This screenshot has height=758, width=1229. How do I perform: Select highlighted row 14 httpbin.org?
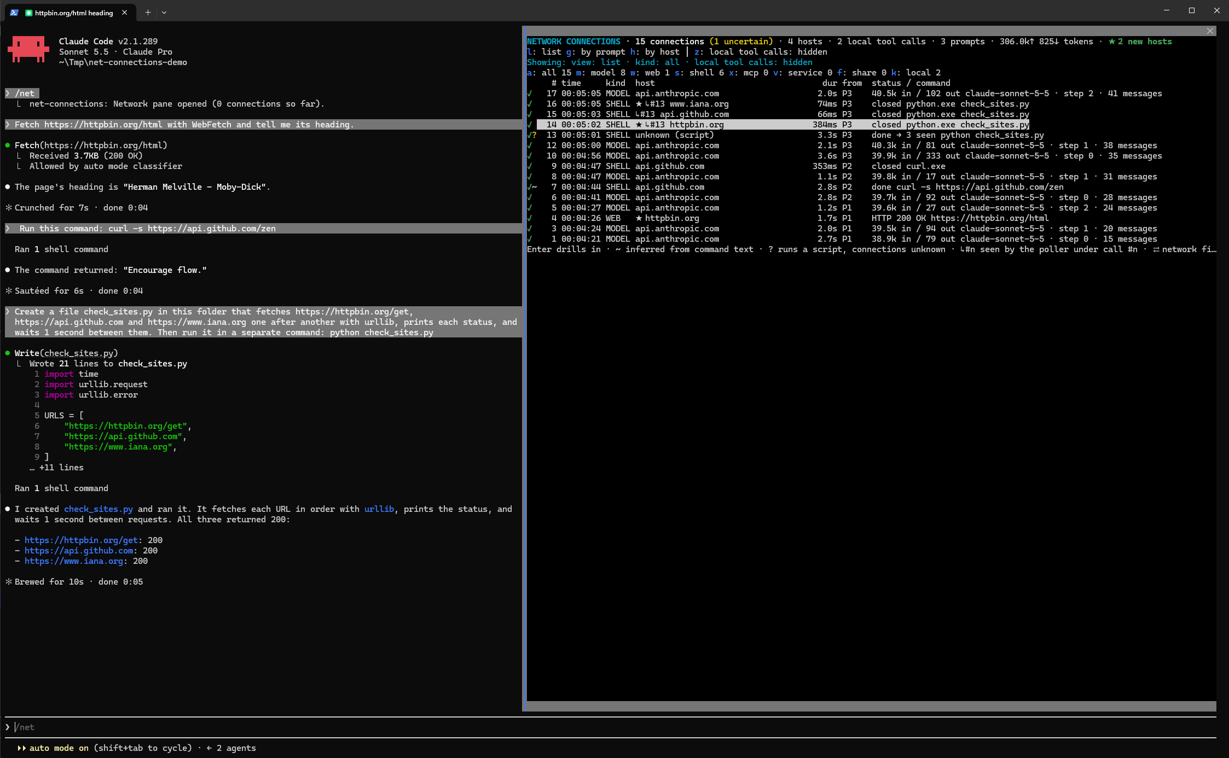[x=778, y=125]
